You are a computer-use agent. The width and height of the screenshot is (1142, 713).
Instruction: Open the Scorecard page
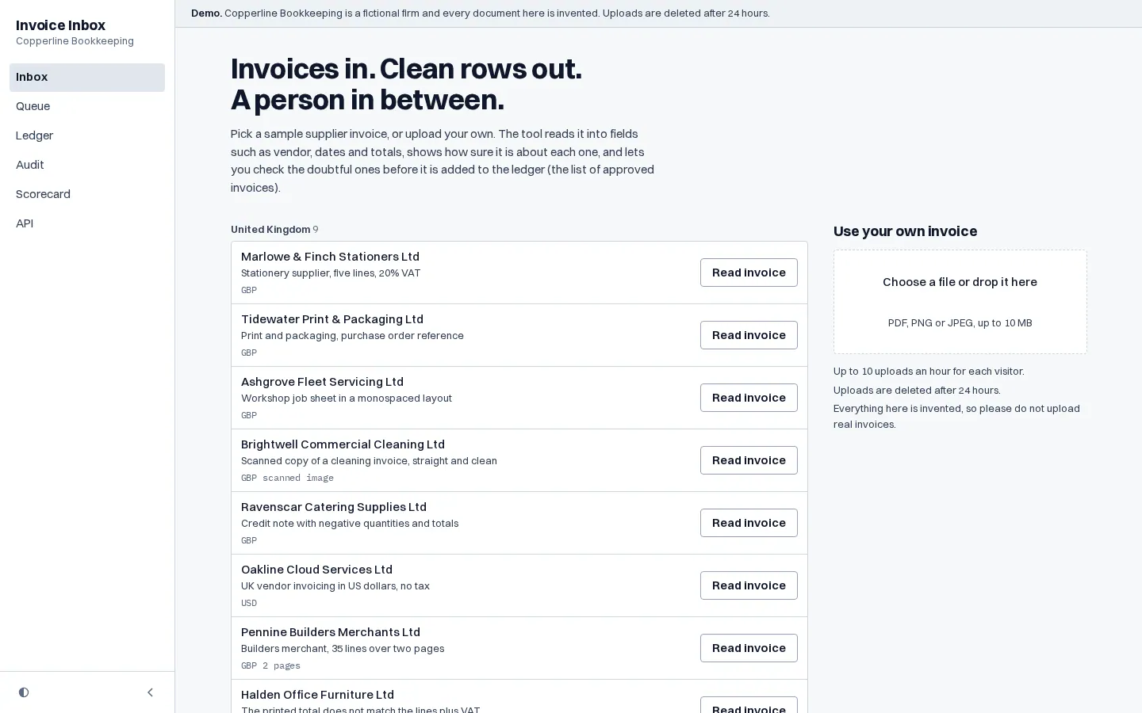[x=87, y=195]
